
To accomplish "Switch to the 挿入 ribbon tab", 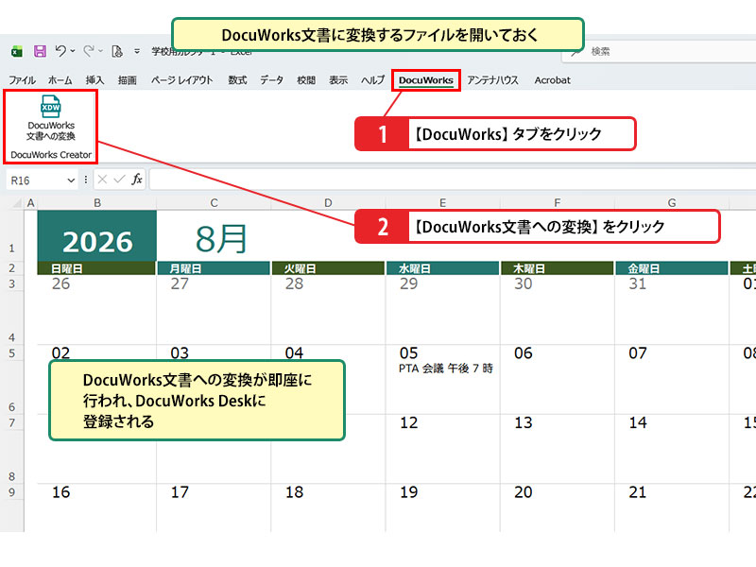I will pos(94,80).
